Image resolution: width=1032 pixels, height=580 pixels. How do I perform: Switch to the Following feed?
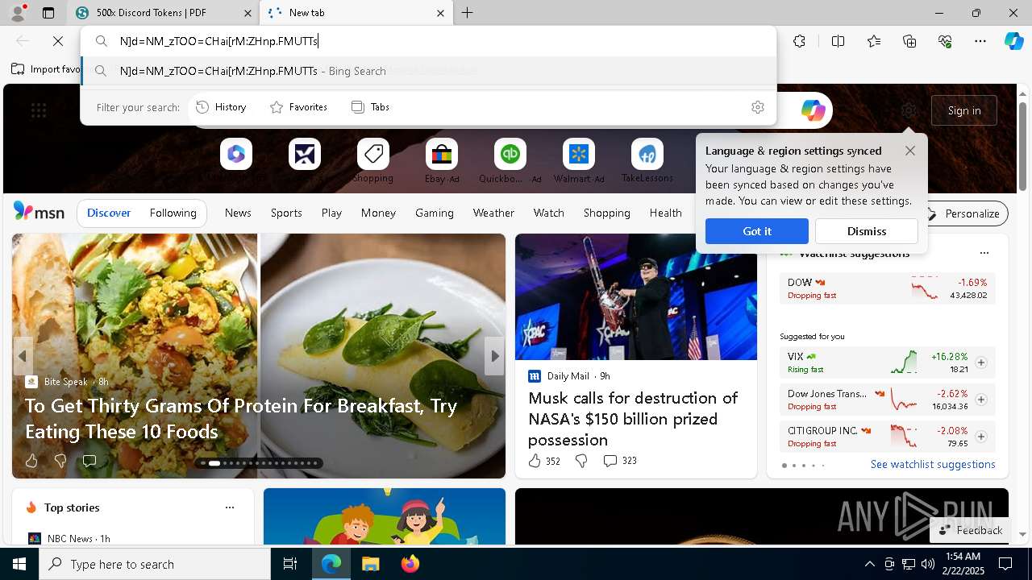(173, 213)
